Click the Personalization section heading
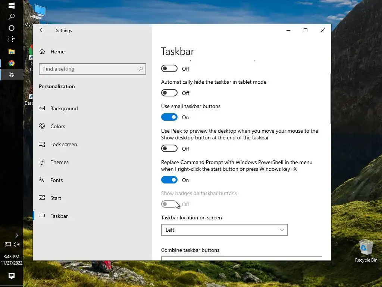This screenshot has width=382, height=287. 57,86
